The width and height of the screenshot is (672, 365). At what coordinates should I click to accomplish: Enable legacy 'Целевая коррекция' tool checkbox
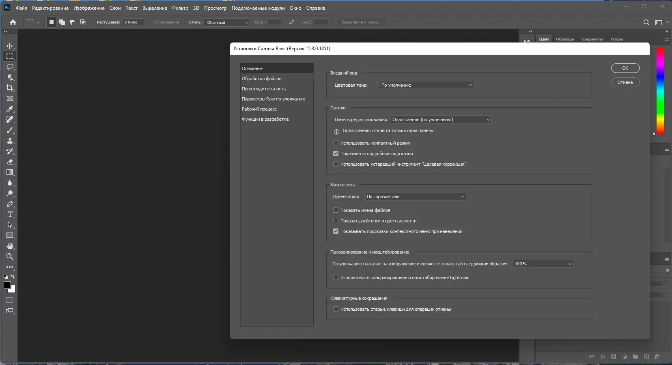click(336, 164)
